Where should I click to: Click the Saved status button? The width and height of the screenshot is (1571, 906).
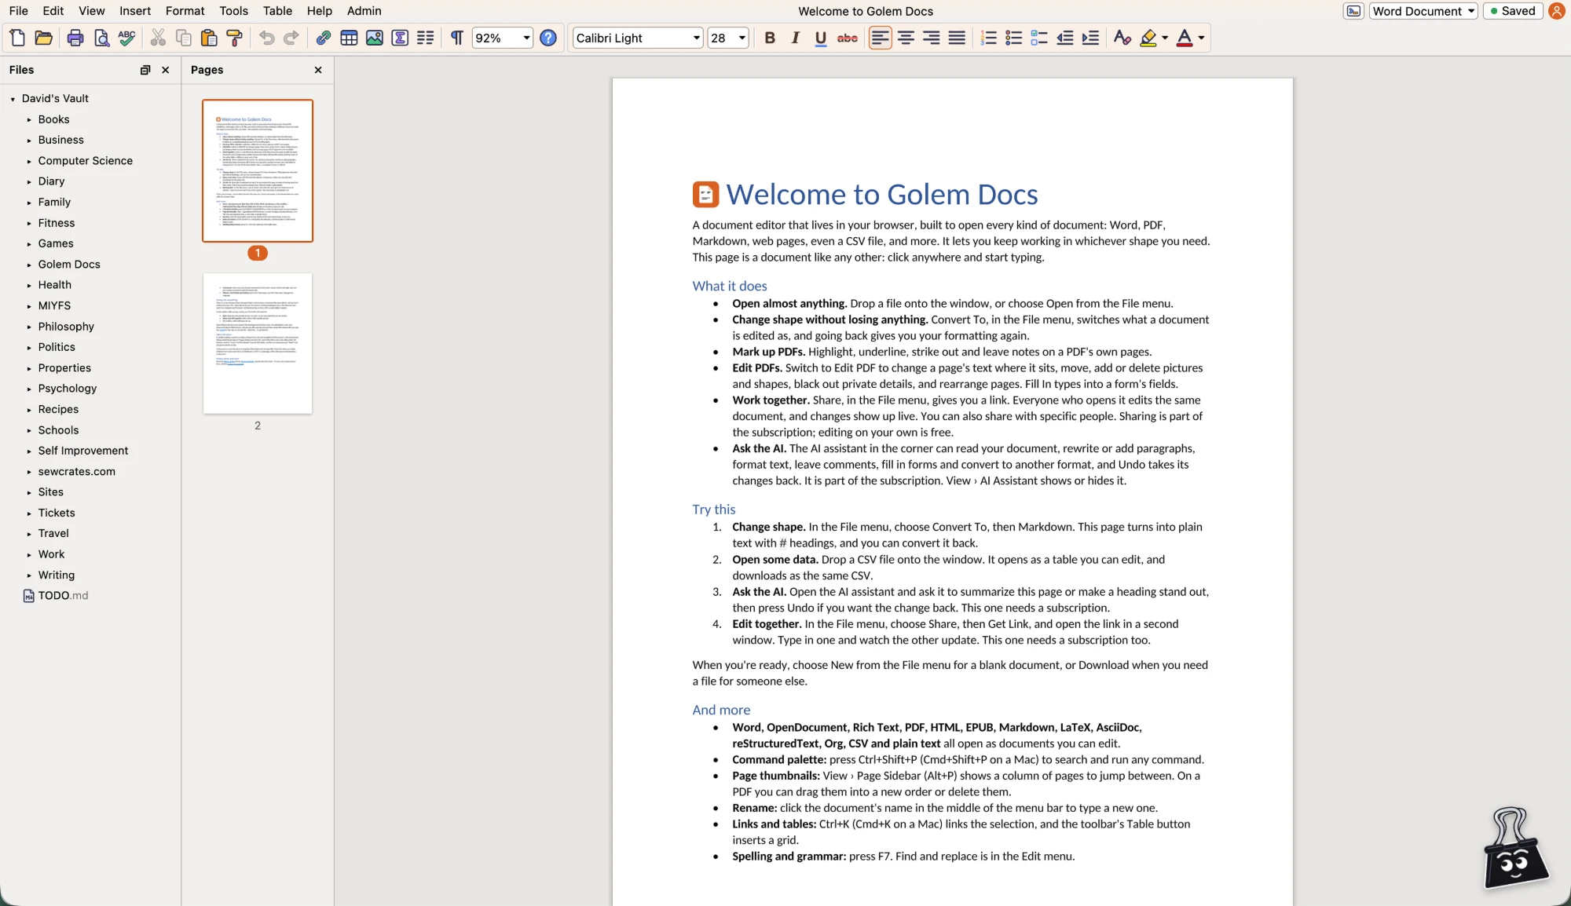[1513, 11]
